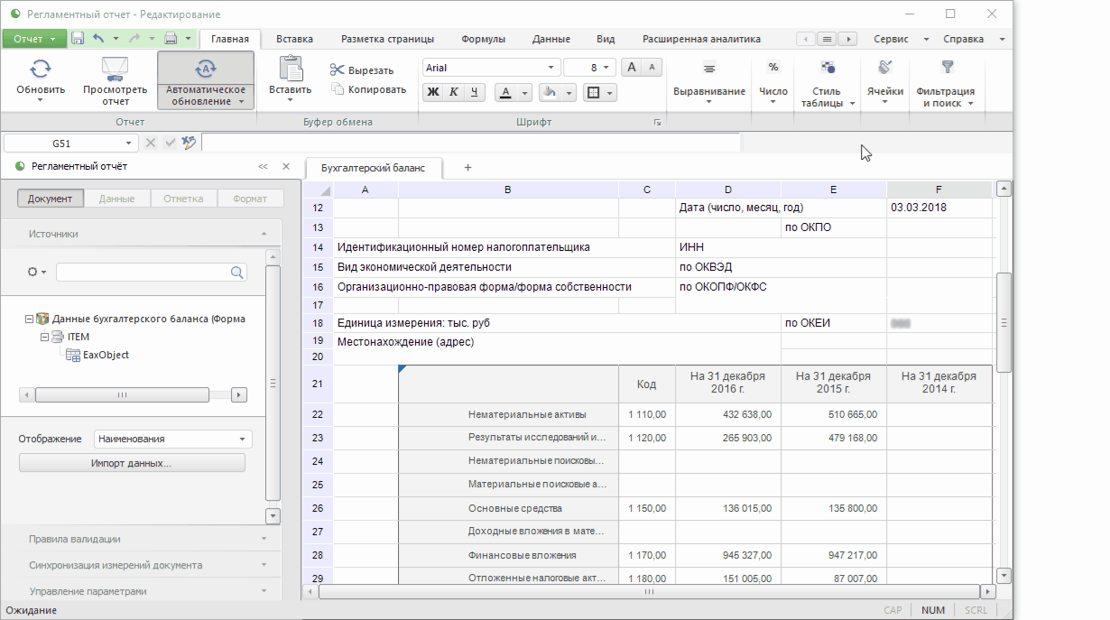Click the Print icon in quick toolbar
This screenshot has width=1110, height=620.
point(171,39)
